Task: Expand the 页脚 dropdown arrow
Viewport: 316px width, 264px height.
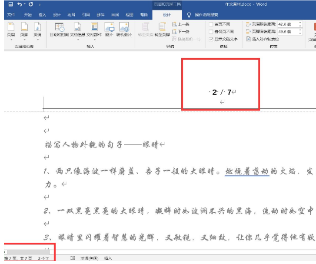Action: pyautogui.click(x=24, y=40)
